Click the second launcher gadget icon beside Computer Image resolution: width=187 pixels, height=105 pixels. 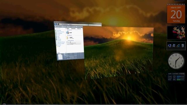[174, 45]
